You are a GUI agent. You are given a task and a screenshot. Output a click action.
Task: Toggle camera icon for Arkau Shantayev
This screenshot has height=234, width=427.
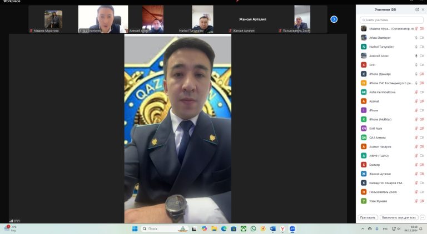[x=422, y=38]
